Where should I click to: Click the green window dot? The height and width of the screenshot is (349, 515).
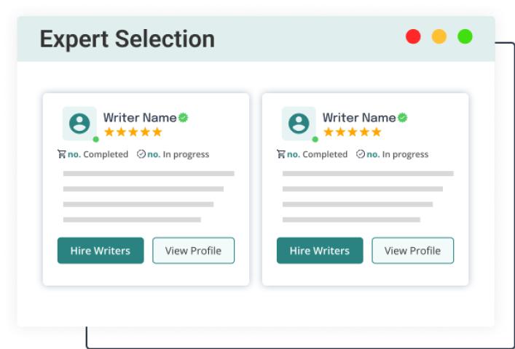click(465, 36)
